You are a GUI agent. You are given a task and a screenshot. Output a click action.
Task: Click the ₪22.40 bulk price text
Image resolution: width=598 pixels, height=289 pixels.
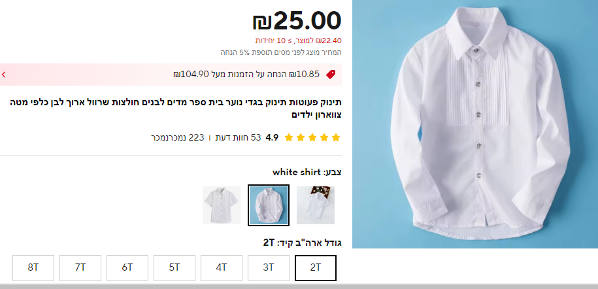tap(298, 41)
